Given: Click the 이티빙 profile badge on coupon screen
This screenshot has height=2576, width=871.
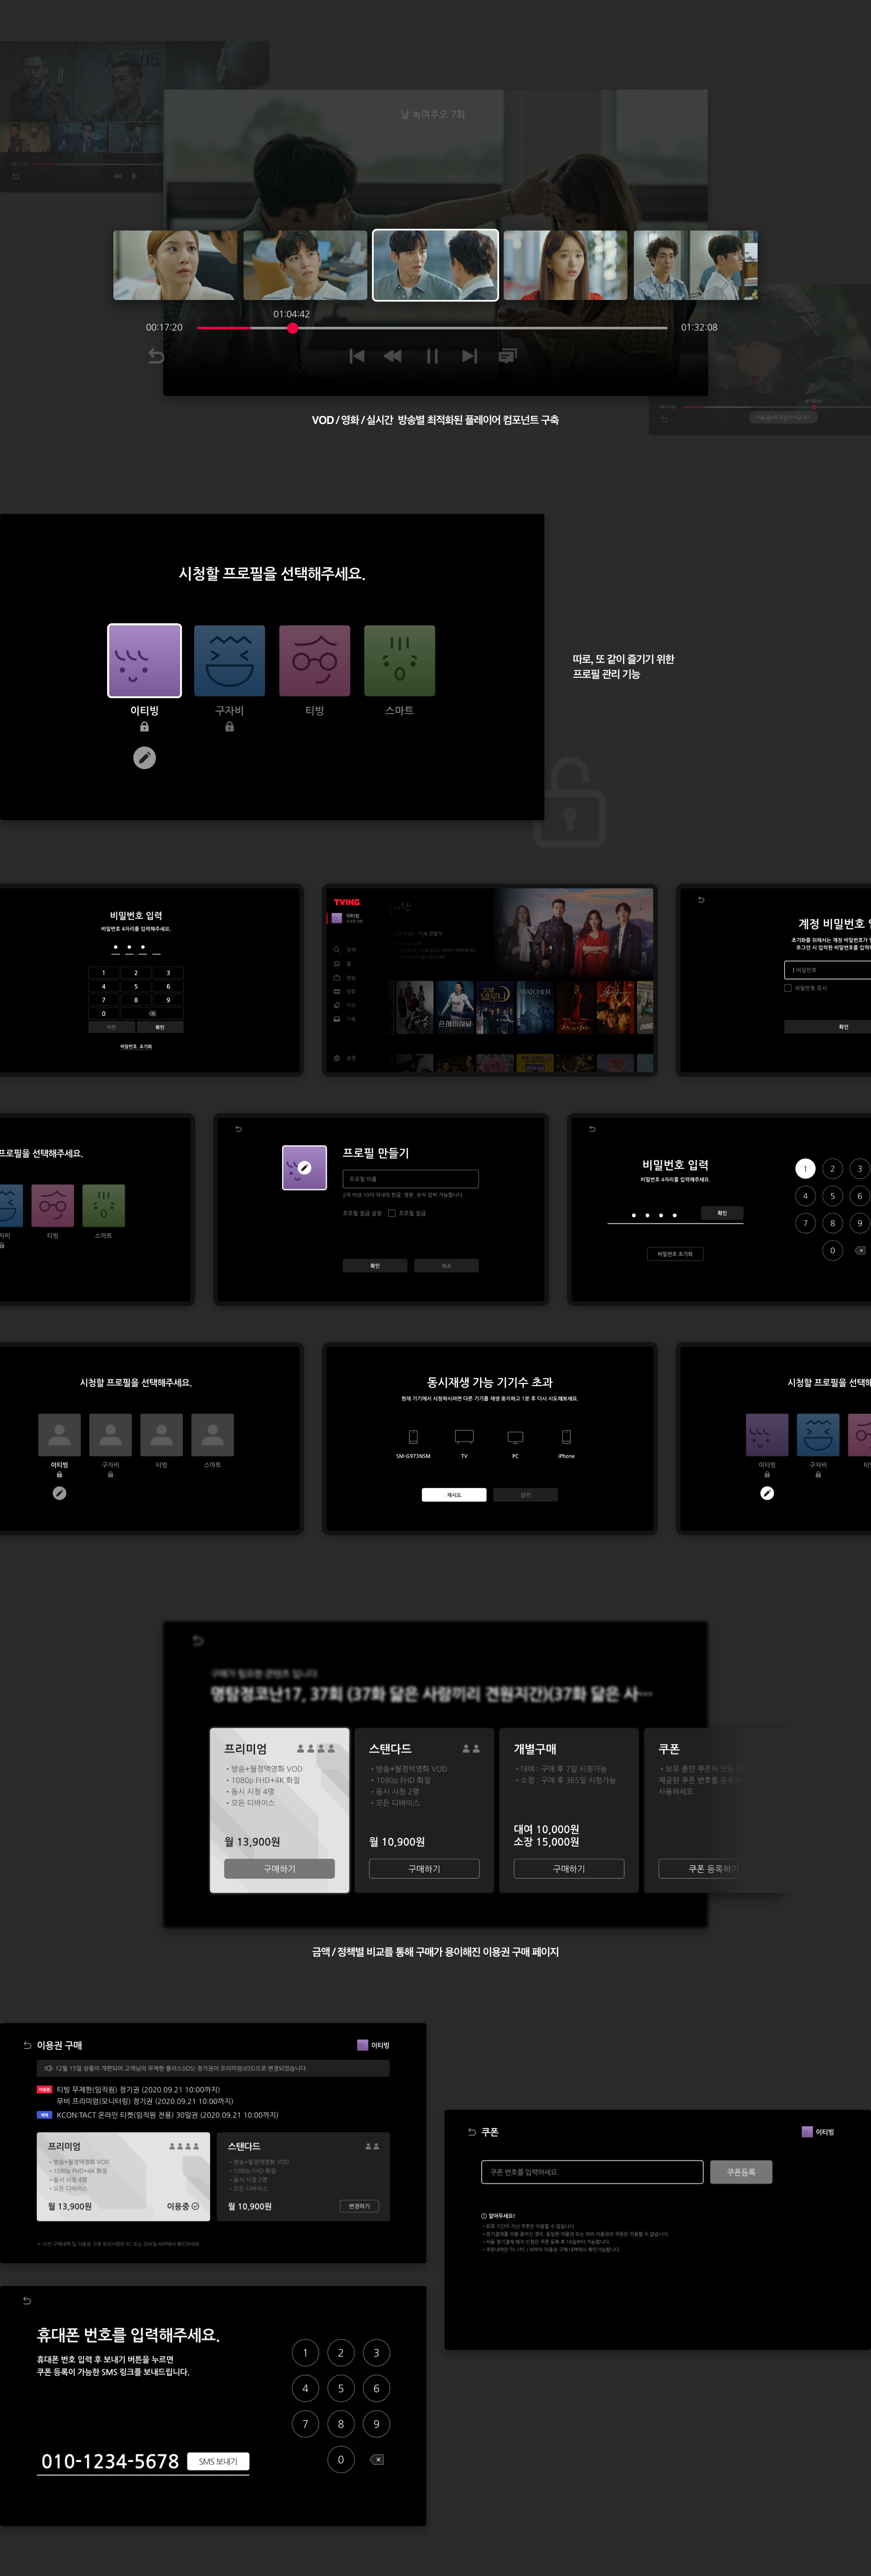Looking at the screenshot, I should point(818,2132).
